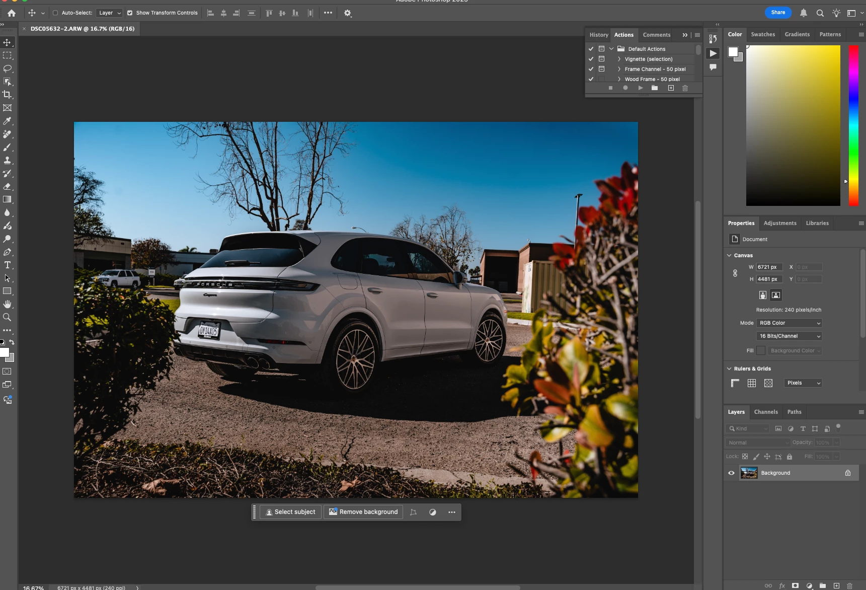Select the Horizontal Type tool

[7, 265]
